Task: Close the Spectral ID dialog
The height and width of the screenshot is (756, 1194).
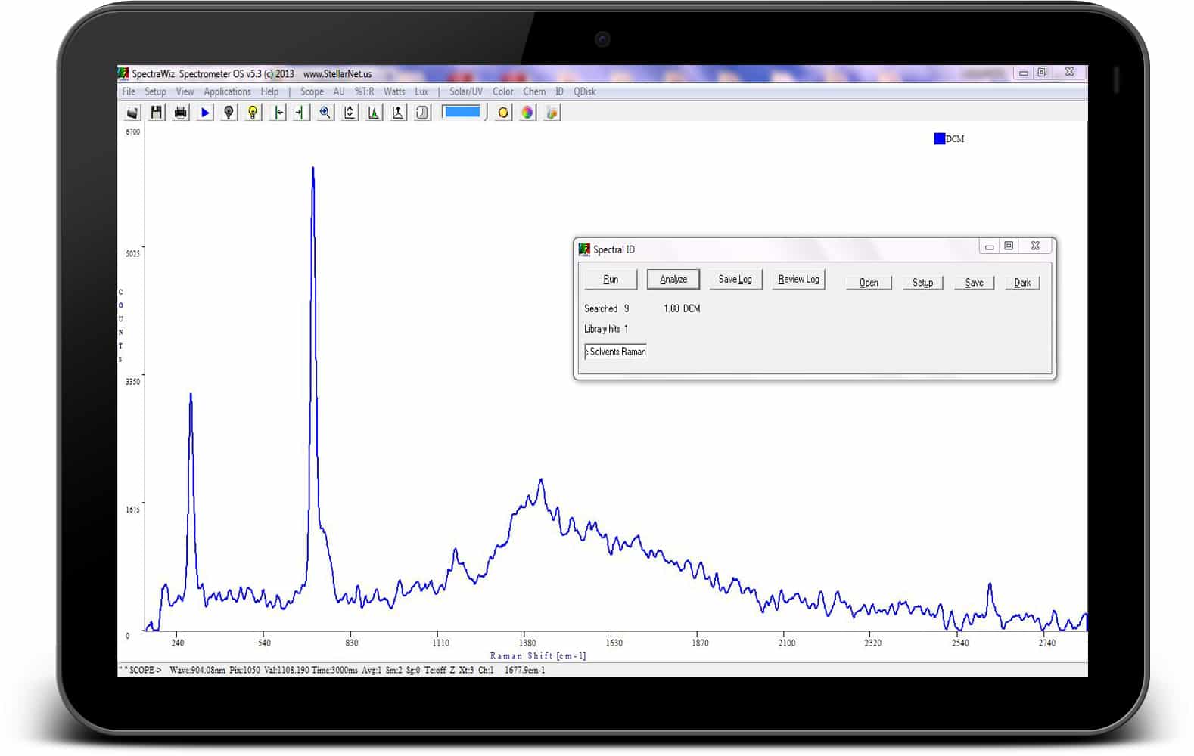Action: click(1035, 246)
